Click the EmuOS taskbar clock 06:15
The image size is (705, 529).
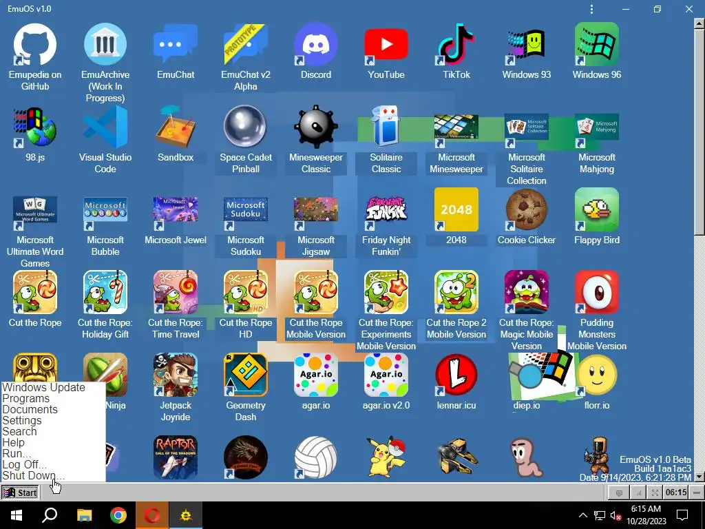pyautogui.click(x=676, y=492)
